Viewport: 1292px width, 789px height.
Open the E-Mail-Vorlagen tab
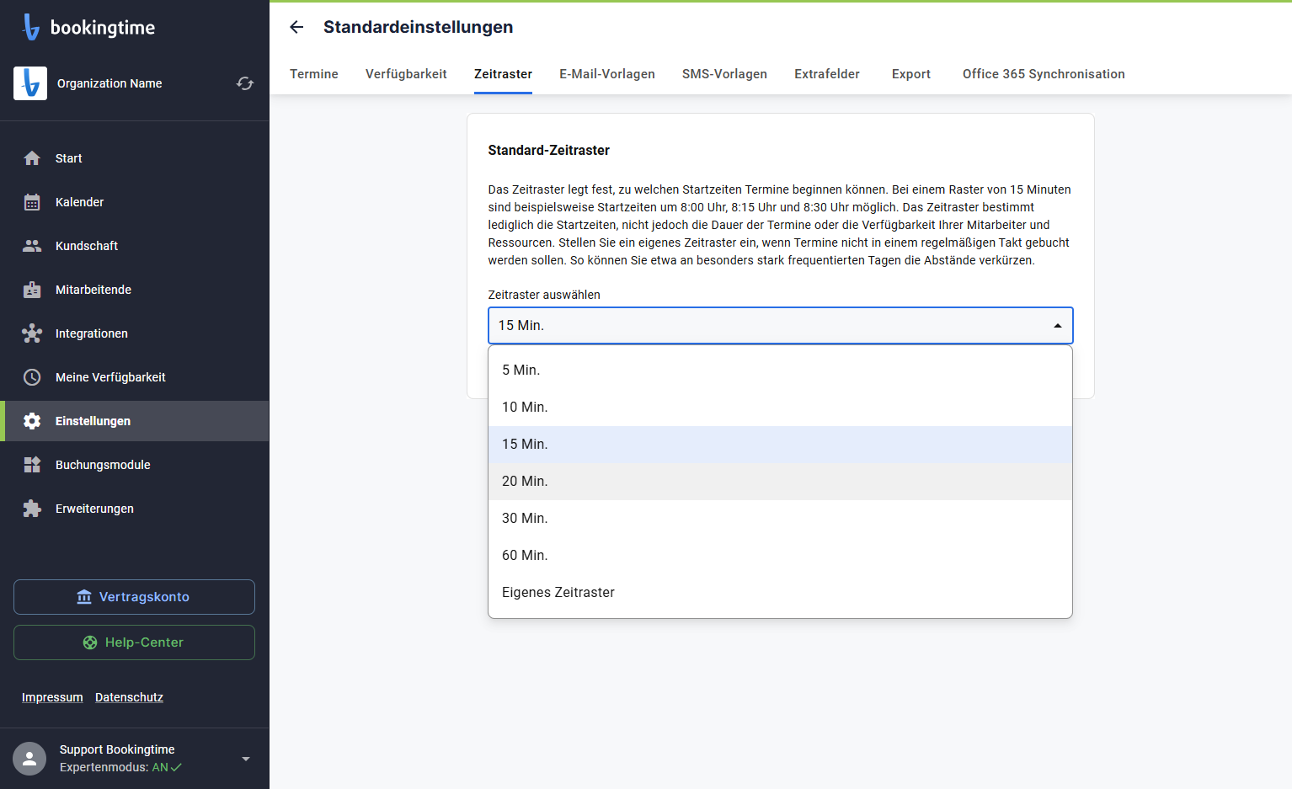[x=607, y=74]
